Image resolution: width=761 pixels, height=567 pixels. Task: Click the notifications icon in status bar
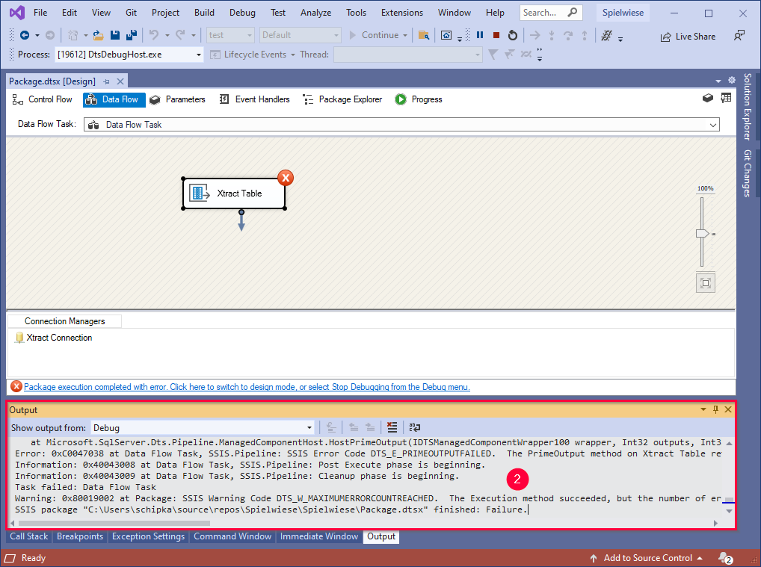tap(724, 558)
